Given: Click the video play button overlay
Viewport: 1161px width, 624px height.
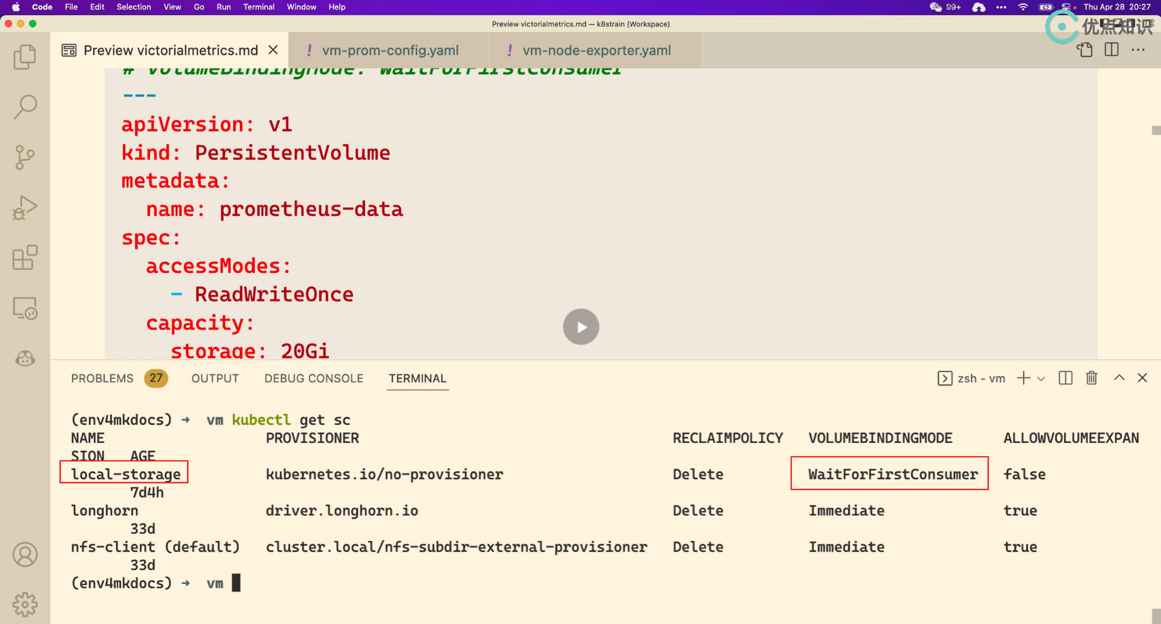Looking at the screenshot, I should point(580,327).
